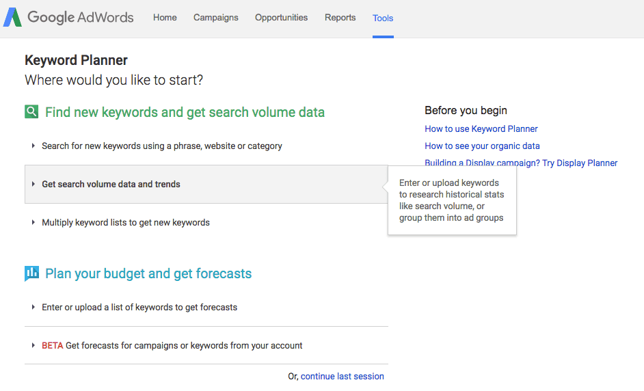Click the Google AdWords wordmark text
This screenshot has width=644, height=391.
click(81, 17)
